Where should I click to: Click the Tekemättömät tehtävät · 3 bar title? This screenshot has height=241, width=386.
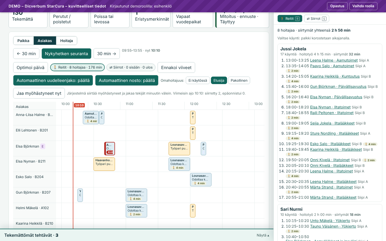pyautogui.click(x=31, y=235)
